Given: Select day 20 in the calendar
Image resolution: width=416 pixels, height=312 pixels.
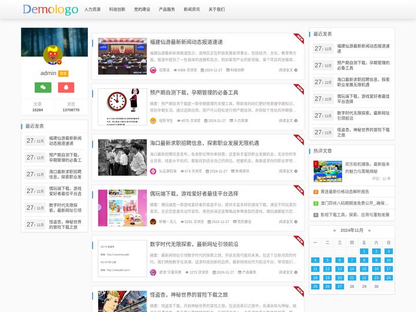Looking at the screenshot, I should pos(340,278).
